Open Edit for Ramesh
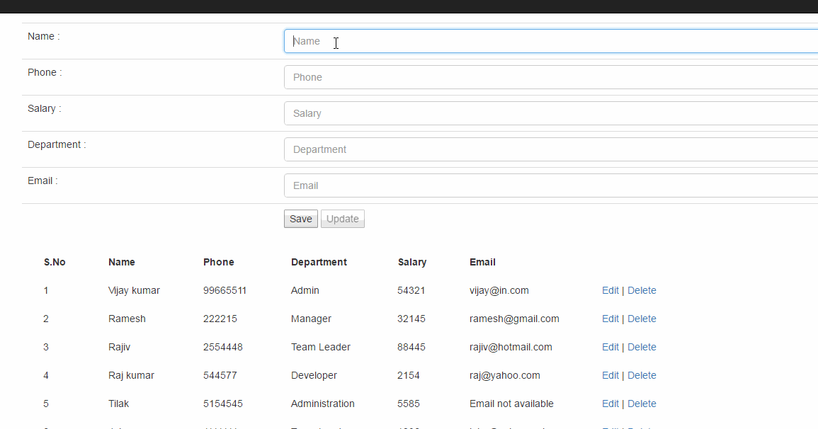 pos(610,319)
